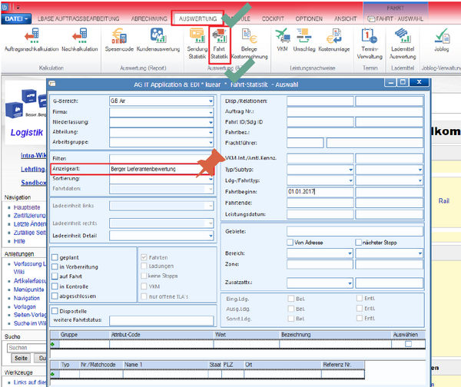Open Belege Kostenrechnung icon

pos(249,44)
